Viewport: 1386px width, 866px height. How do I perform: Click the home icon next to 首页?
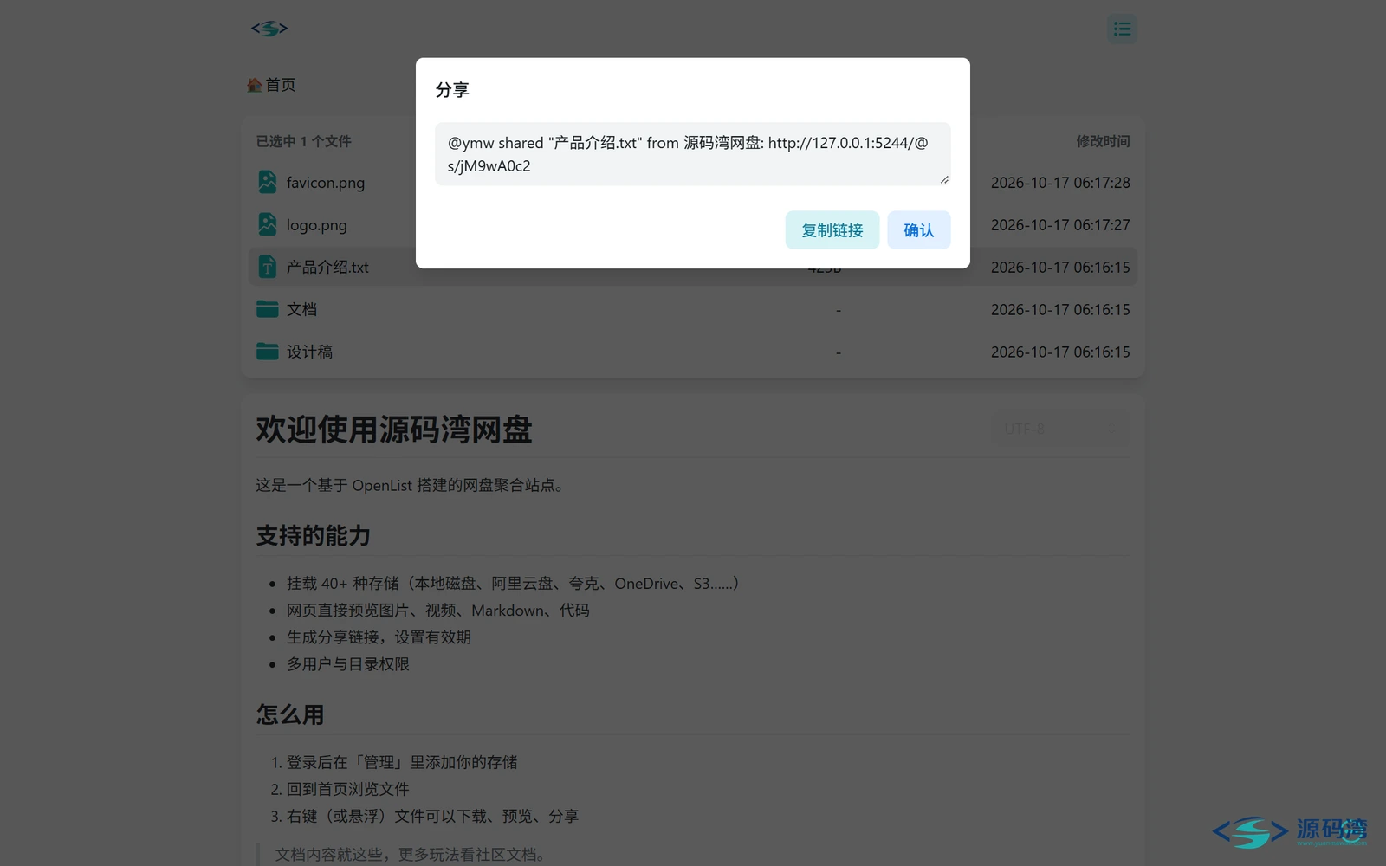click(x=254, y=85)
